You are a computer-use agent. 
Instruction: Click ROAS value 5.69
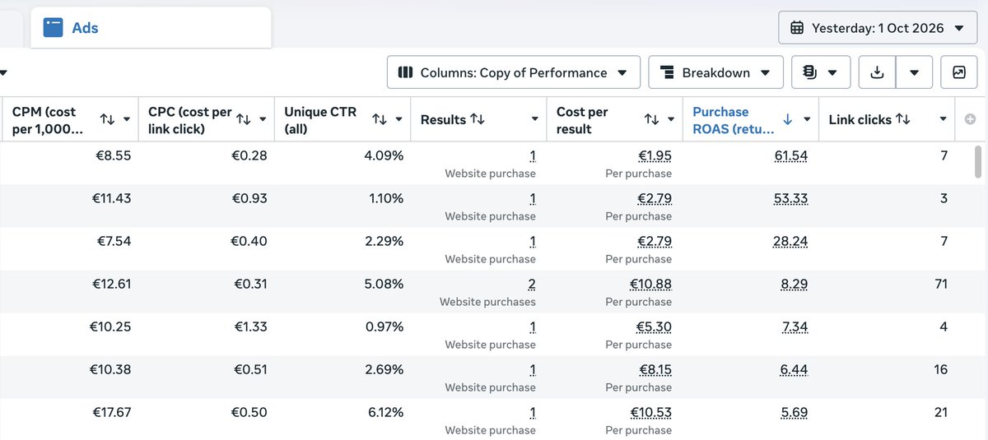pos(795,413)
